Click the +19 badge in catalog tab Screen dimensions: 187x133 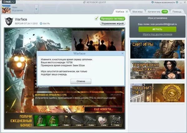[x=165, y=12]
